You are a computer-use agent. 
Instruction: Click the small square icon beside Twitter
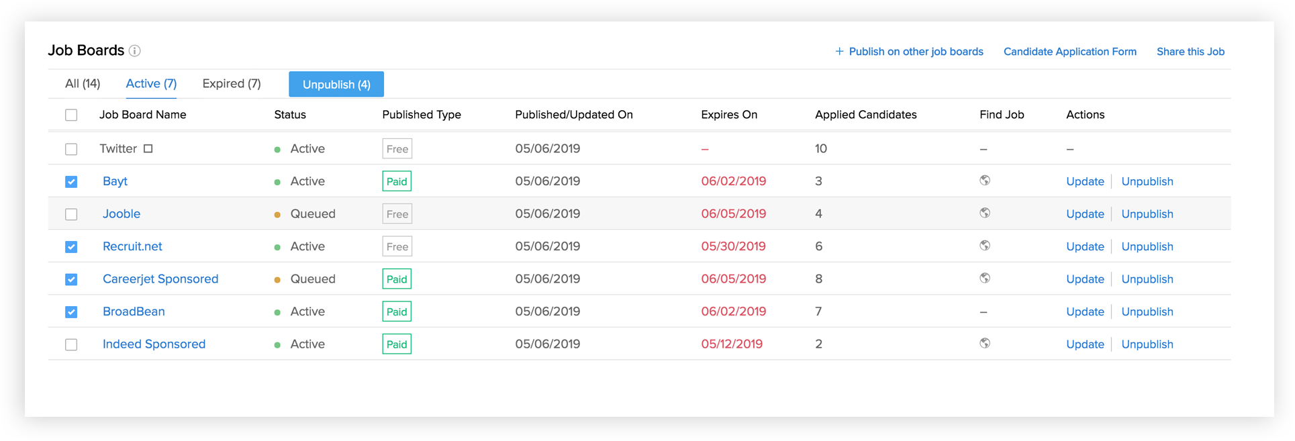click(x=148, y=148)
